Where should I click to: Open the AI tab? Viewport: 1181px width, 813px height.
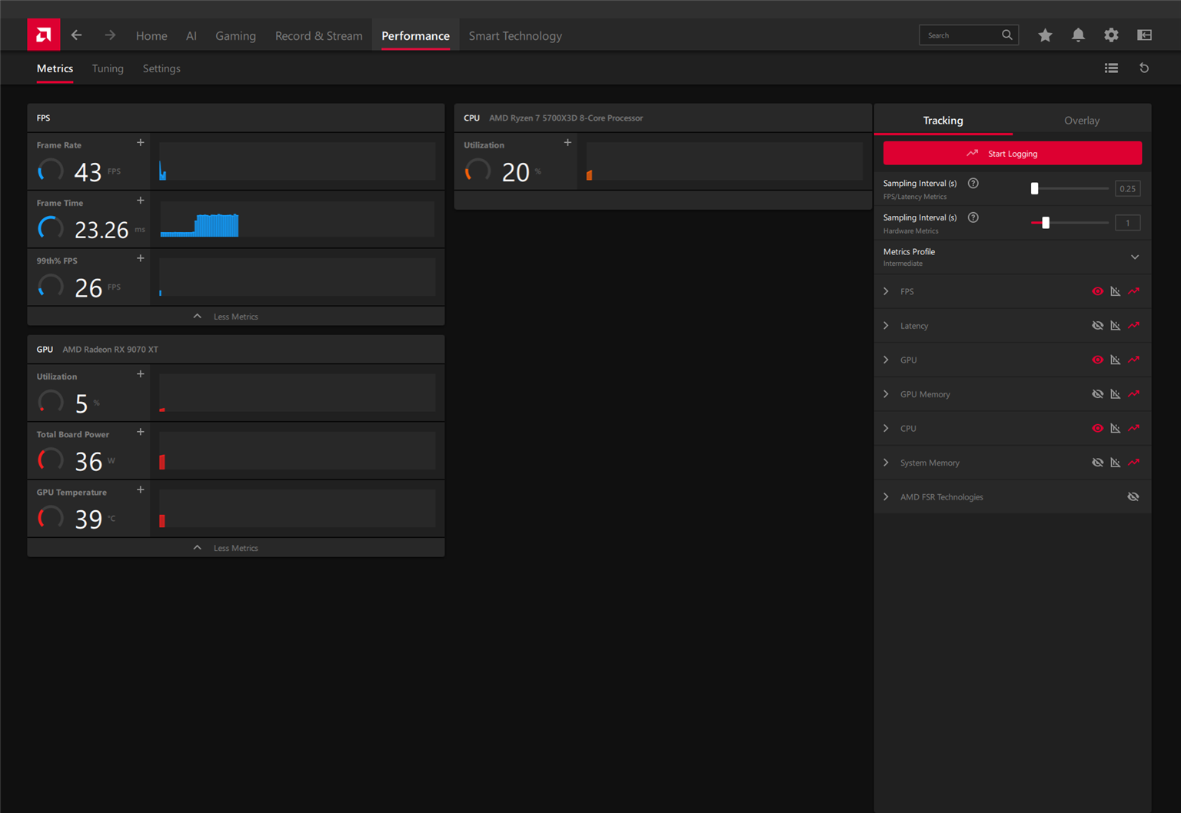tap(191, 35)
